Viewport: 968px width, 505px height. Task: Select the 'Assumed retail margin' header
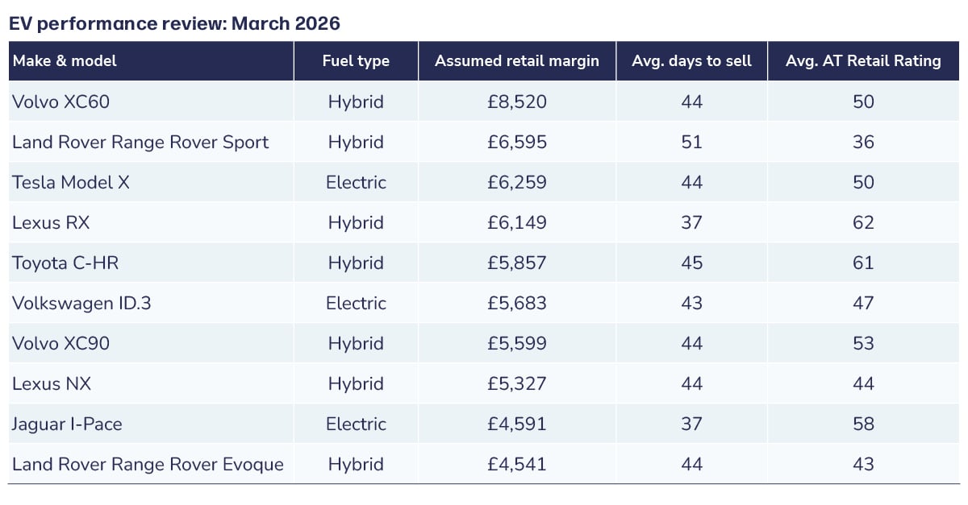pos(517,61)
